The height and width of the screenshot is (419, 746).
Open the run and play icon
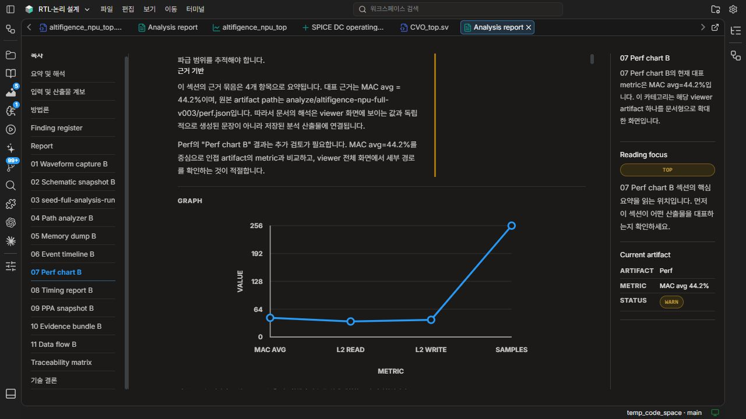coord(10,129)
